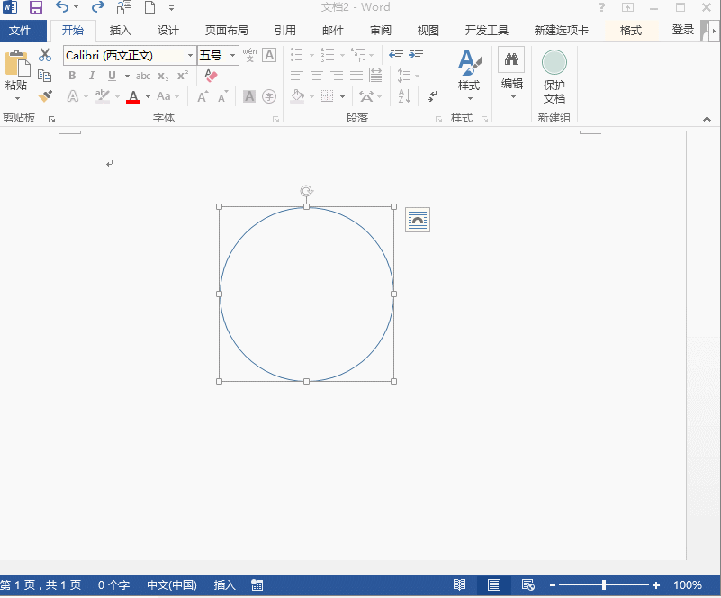Apply distributed alignment
721x598 pixels.
pos(376,76)
